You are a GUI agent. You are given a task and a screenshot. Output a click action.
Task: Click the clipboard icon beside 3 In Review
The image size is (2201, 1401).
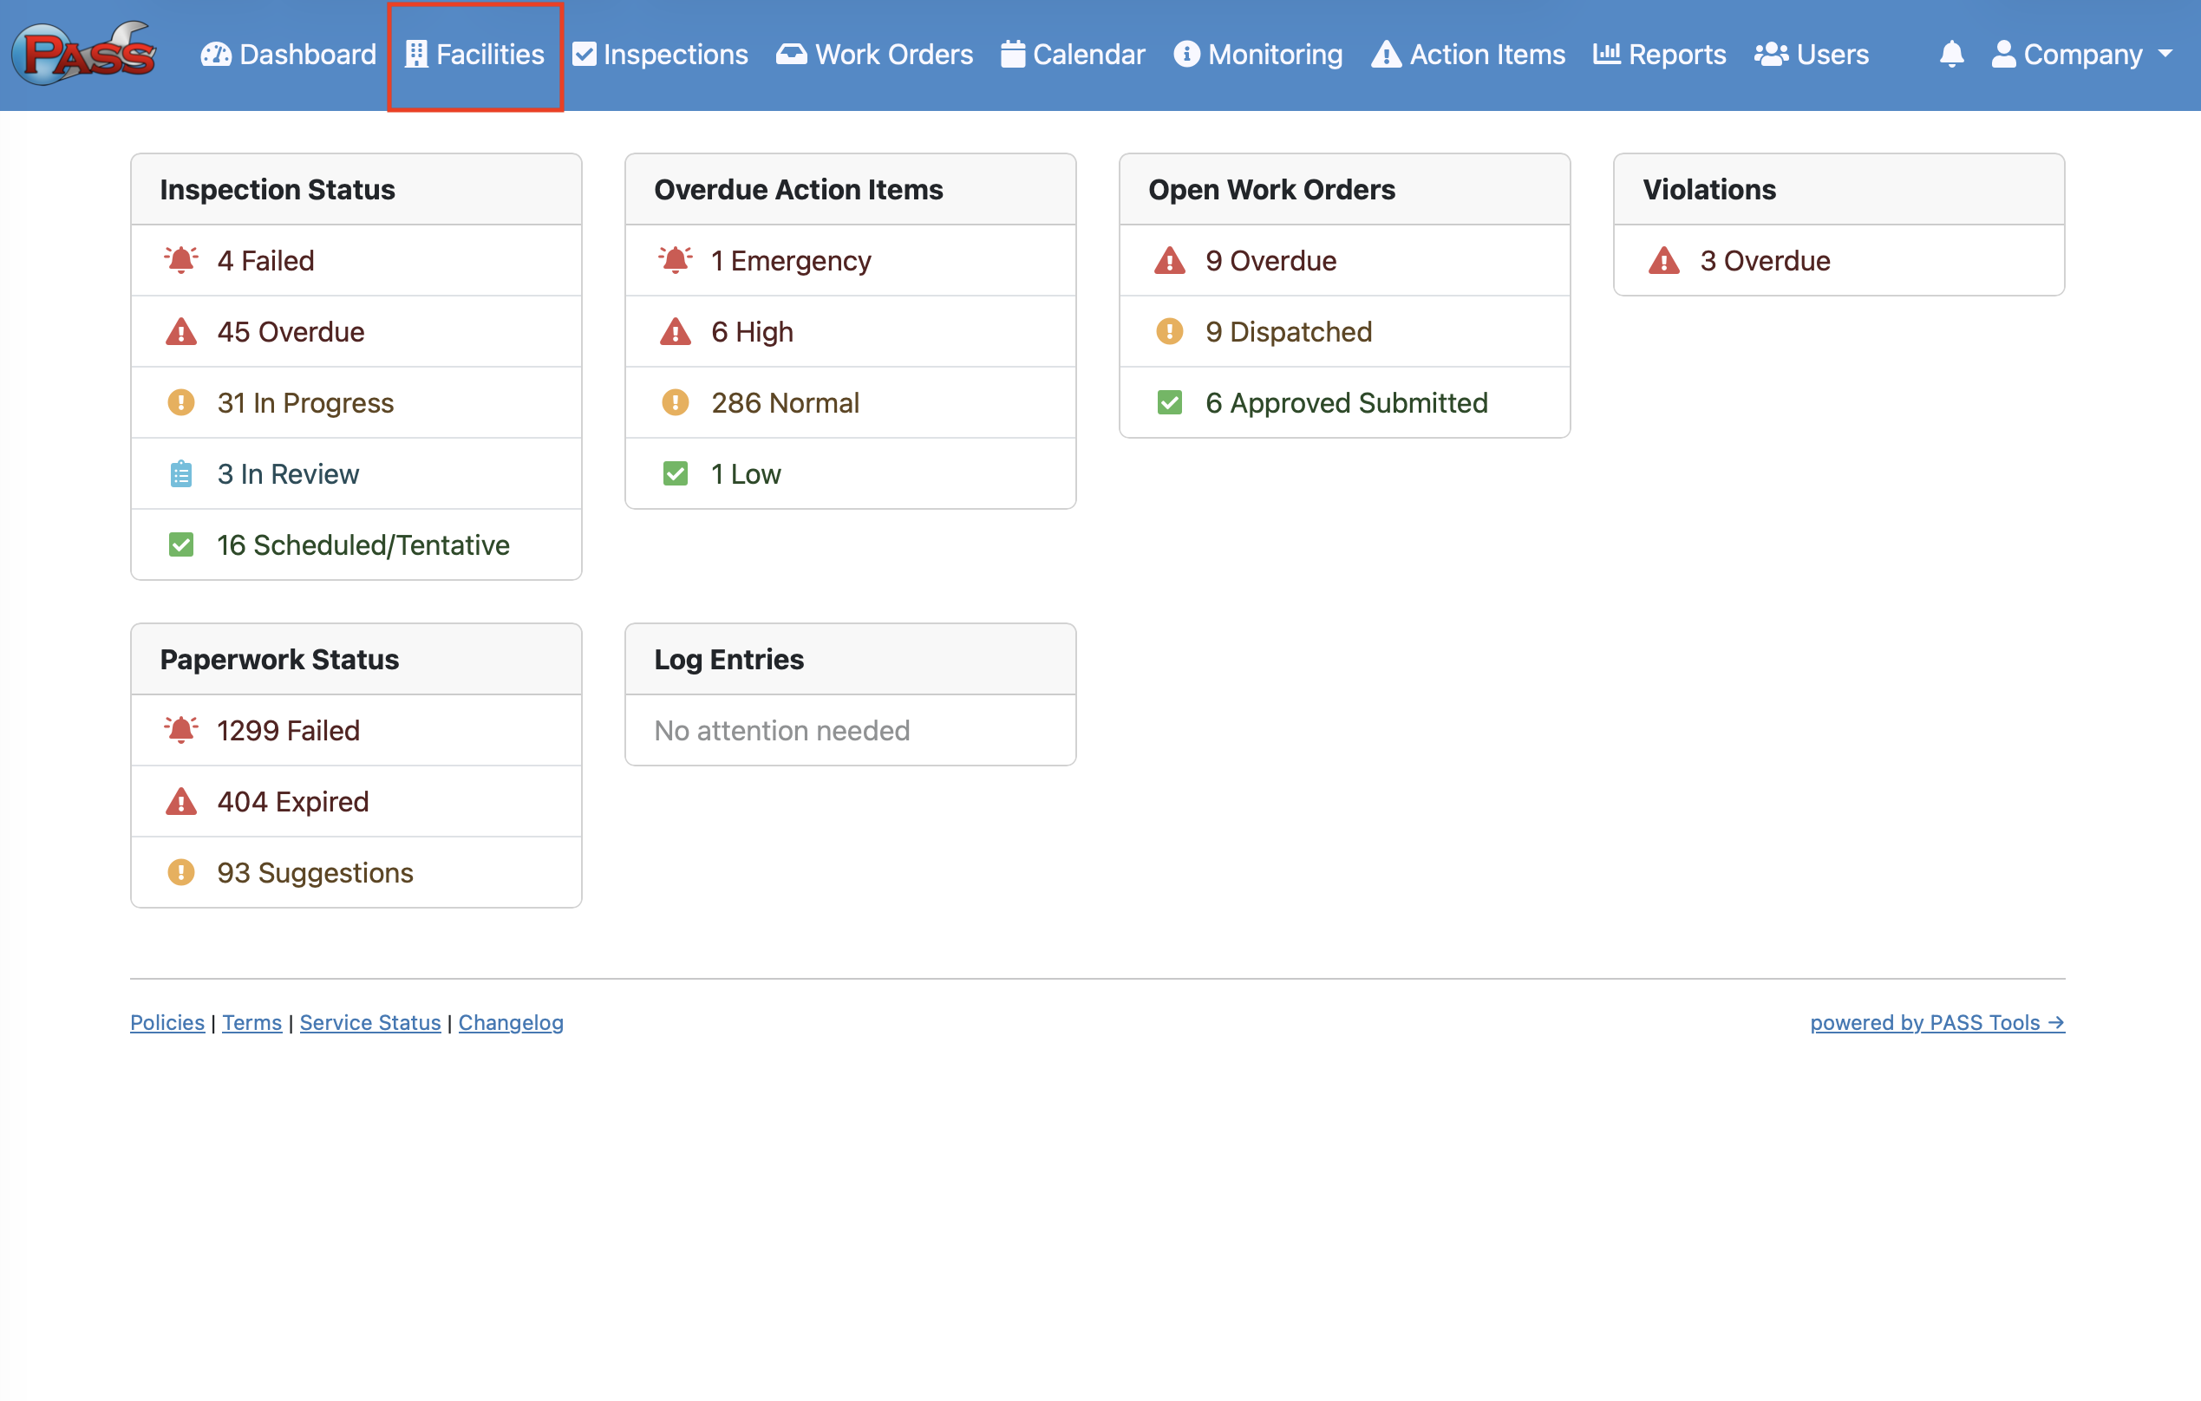(181, 474)
